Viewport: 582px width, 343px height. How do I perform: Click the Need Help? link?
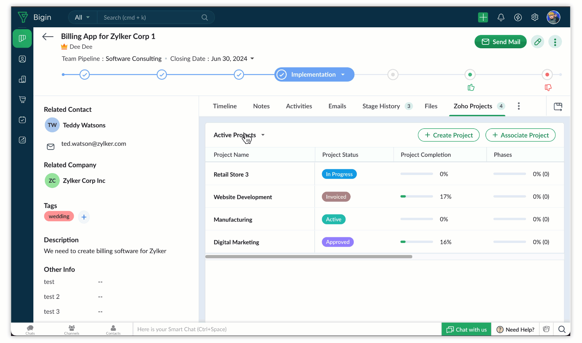(x=515, y=329)
